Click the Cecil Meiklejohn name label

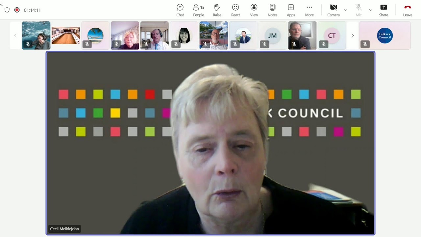[64, 229]
